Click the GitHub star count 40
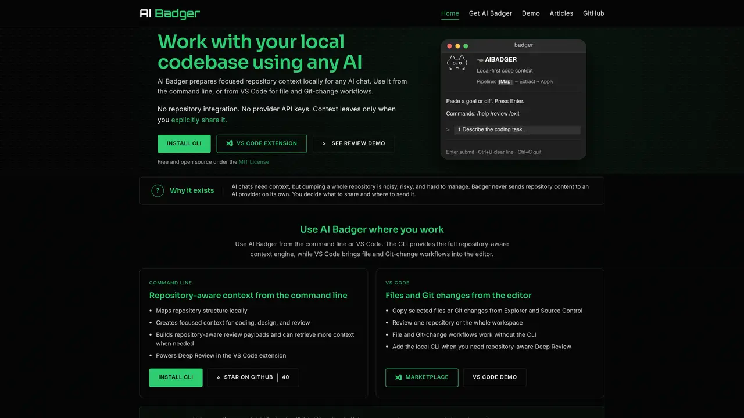 285,377
